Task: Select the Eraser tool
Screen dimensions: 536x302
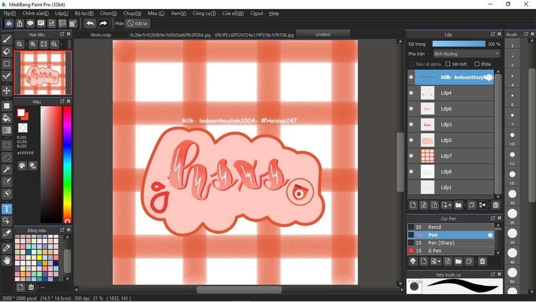Action: (x=7, y=52)
